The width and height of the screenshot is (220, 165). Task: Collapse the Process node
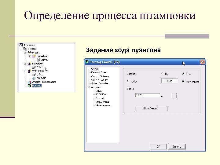click(21, 49)
